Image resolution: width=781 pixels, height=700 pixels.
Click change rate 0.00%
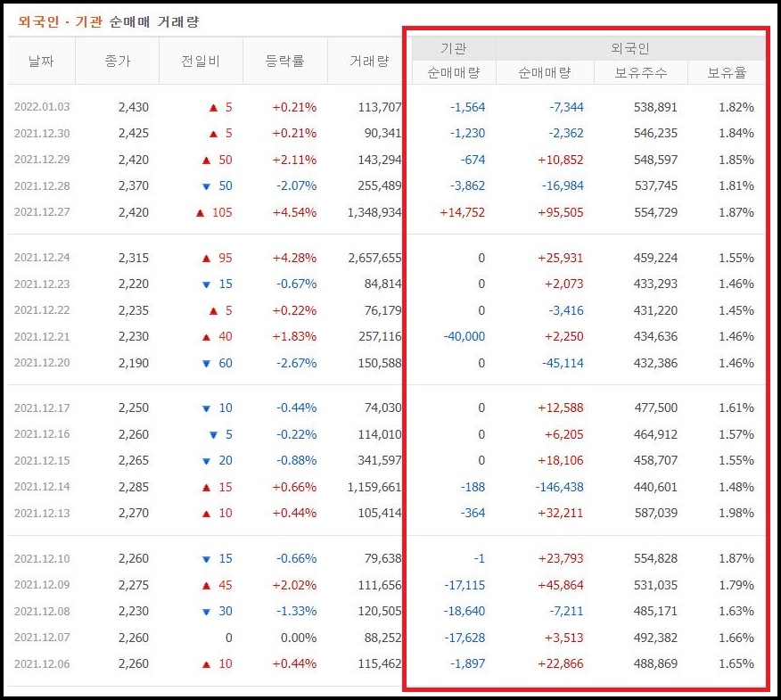tap(299, 638)
